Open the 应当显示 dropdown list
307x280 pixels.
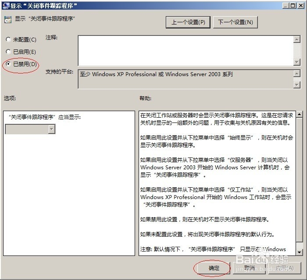coord(30,129)
